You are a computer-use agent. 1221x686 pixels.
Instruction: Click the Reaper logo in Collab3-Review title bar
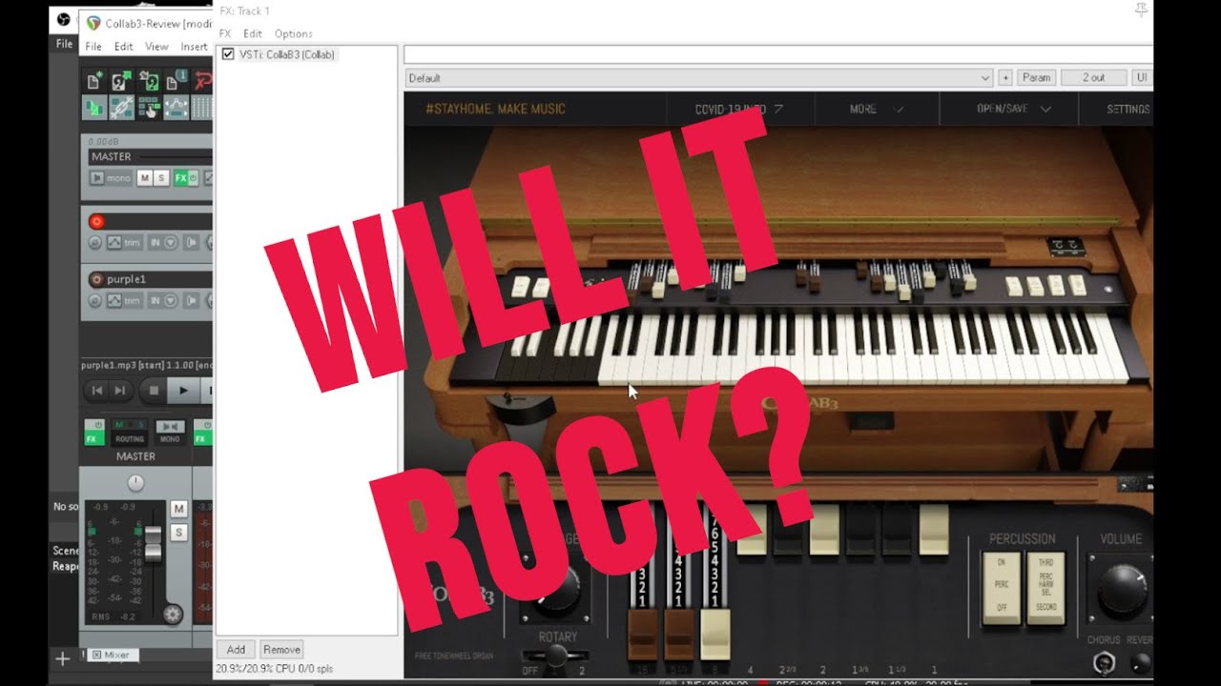(93, 23)
